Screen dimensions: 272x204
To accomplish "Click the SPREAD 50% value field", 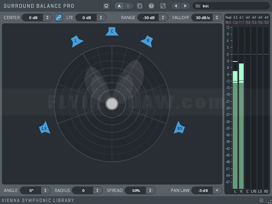I will pyautogui.click(x=136, y=191).
